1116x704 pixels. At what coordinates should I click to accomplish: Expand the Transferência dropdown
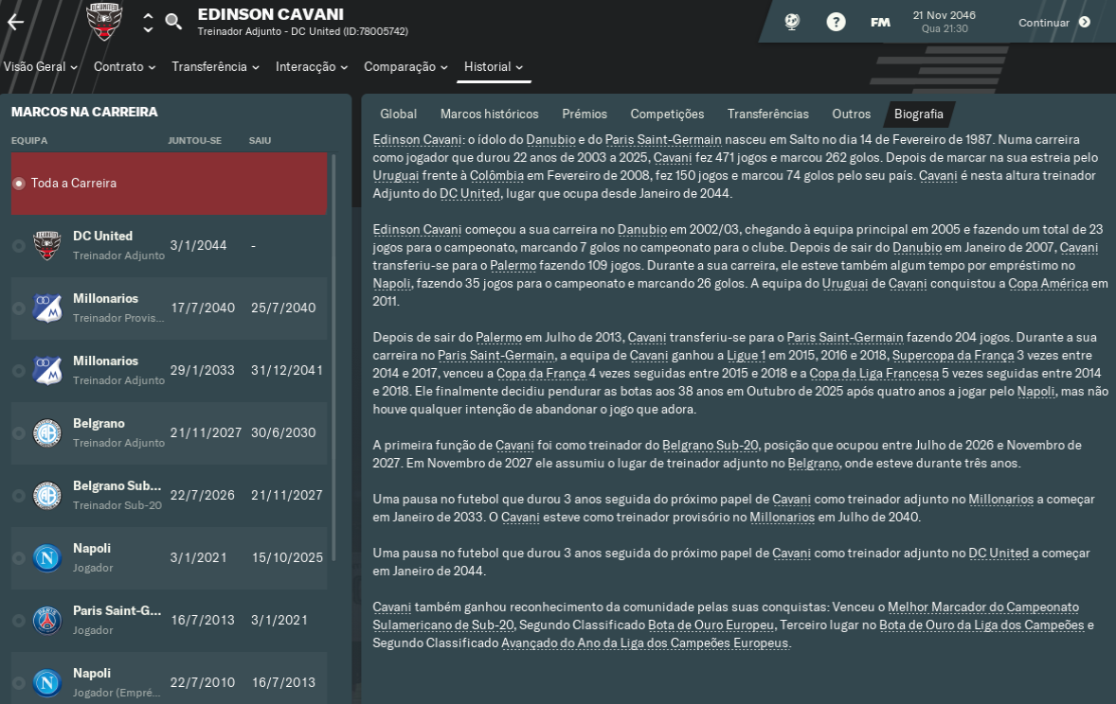point(215,67)
